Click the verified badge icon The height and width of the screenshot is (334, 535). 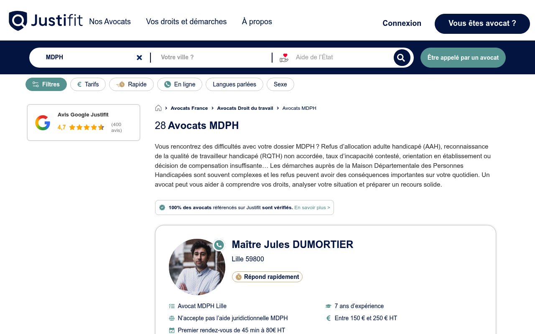point(162,207)
